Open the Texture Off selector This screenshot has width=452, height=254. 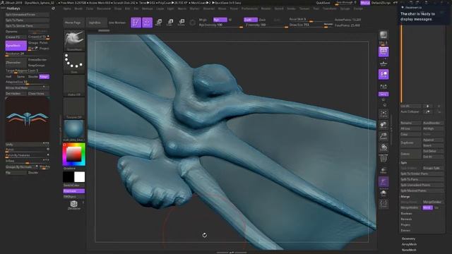tap(74, 108)
